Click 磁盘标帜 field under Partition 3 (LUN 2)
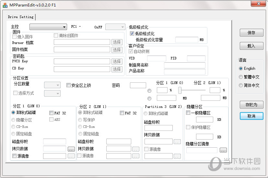 tap(158, 128)
